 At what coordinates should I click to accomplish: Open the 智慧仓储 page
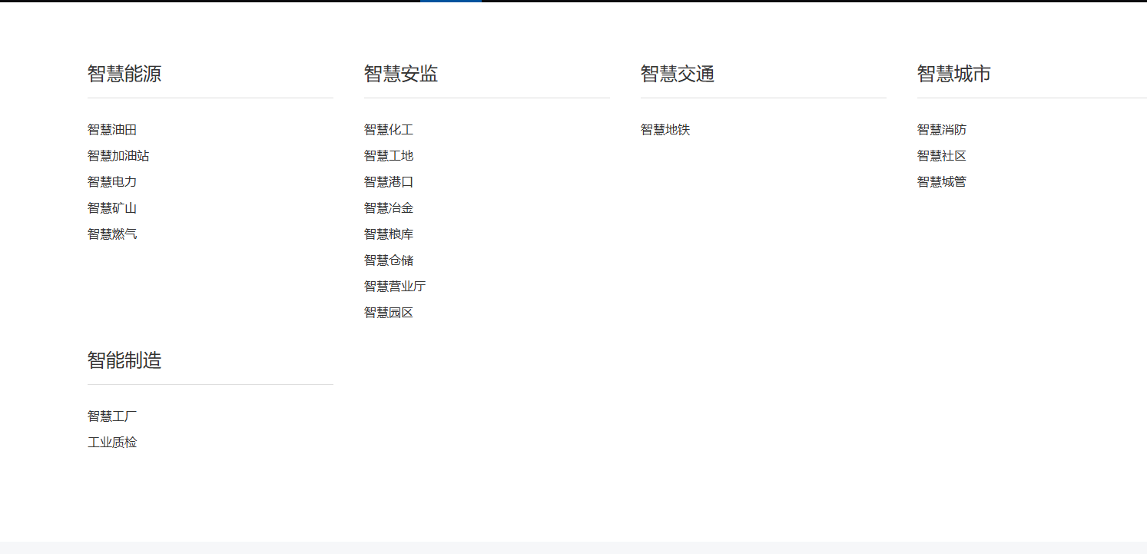pos(389,260)
